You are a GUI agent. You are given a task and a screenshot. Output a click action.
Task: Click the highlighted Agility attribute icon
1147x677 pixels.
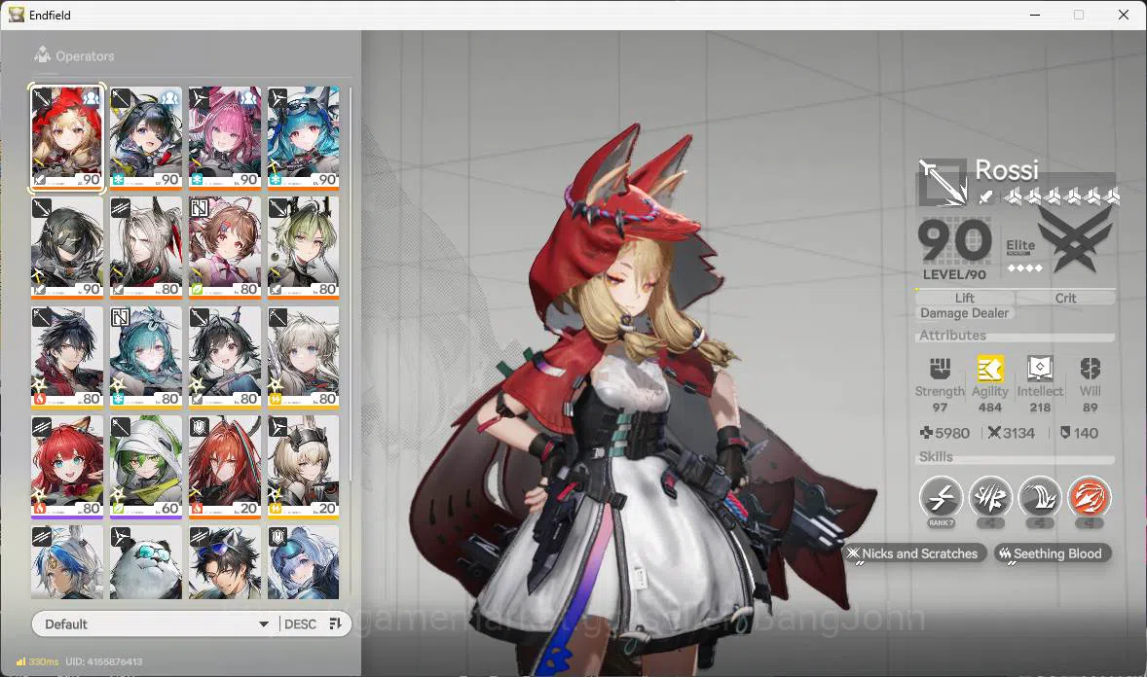989,369
